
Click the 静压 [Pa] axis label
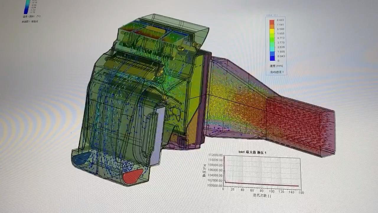coord(204,171)
